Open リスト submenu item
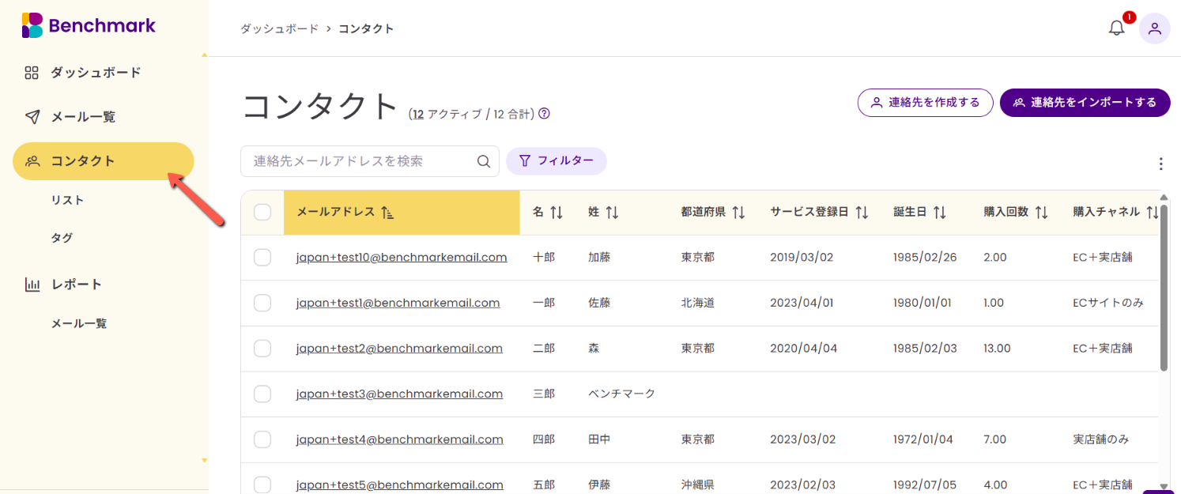 click(67, 200)
